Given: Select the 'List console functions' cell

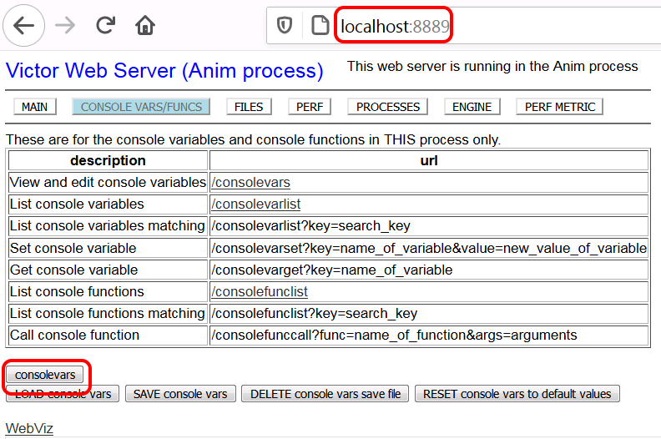Looking at the screenshot, I should click(108, 292).
